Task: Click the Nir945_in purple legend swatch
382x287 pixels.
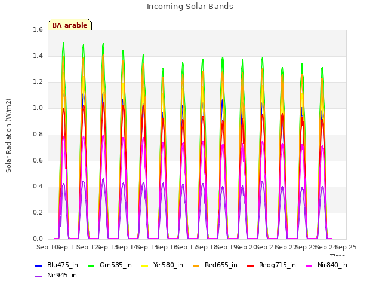Action: [38, 276]
